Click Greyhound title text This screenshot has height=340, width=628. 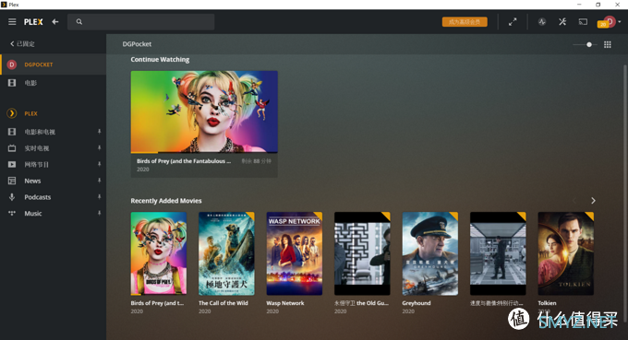click(x=417, y=303)
